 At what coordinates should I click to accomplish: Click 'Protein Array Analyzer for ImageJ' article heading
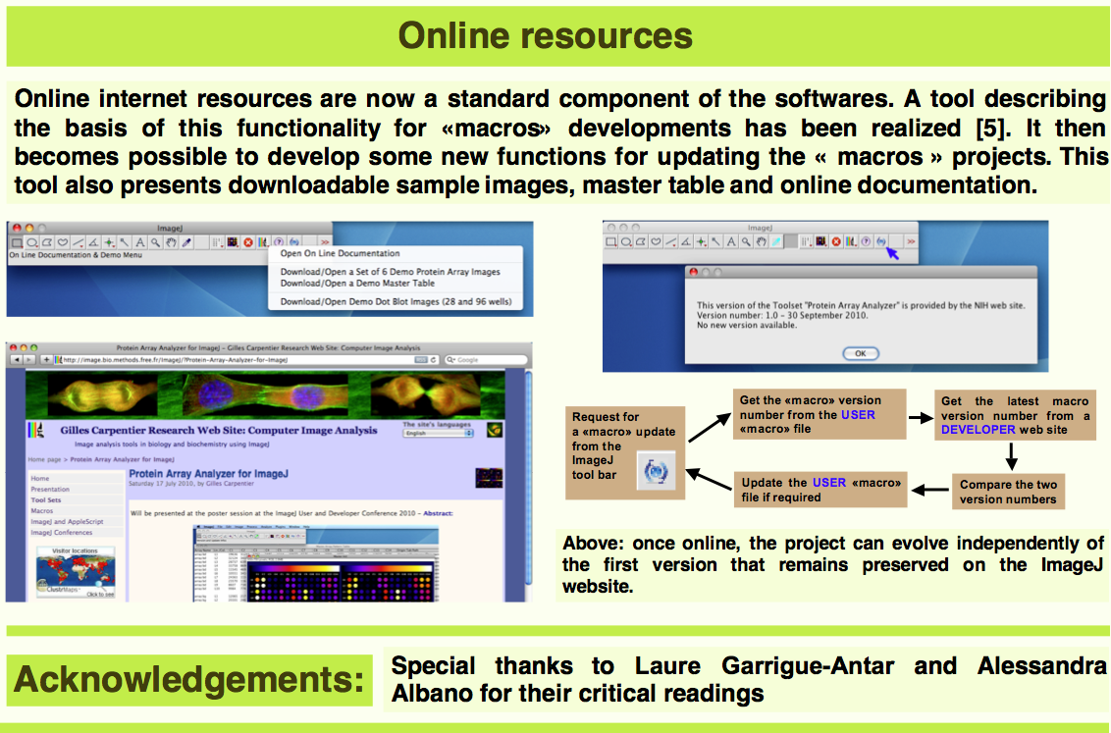click(208, 474)
